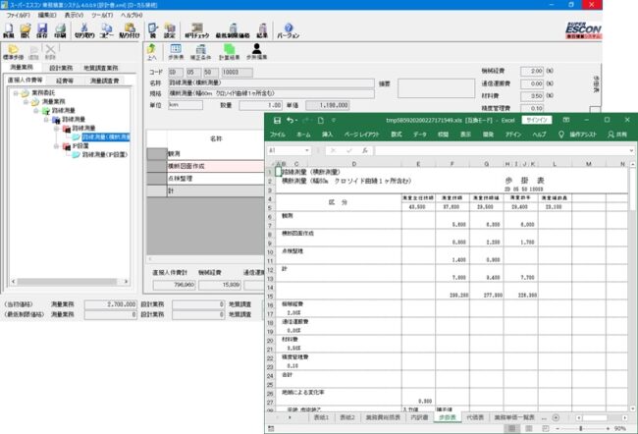Open the 表示 menu in the ESCON window
638x434 pixels.
[x=74, y=15]
